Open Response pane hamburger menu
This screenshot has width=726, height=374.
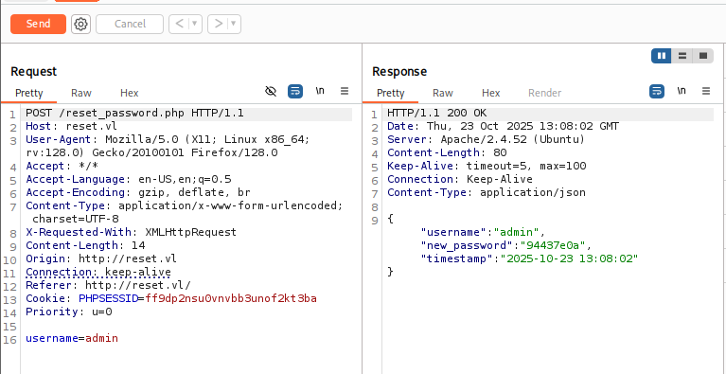coord(706,91)
